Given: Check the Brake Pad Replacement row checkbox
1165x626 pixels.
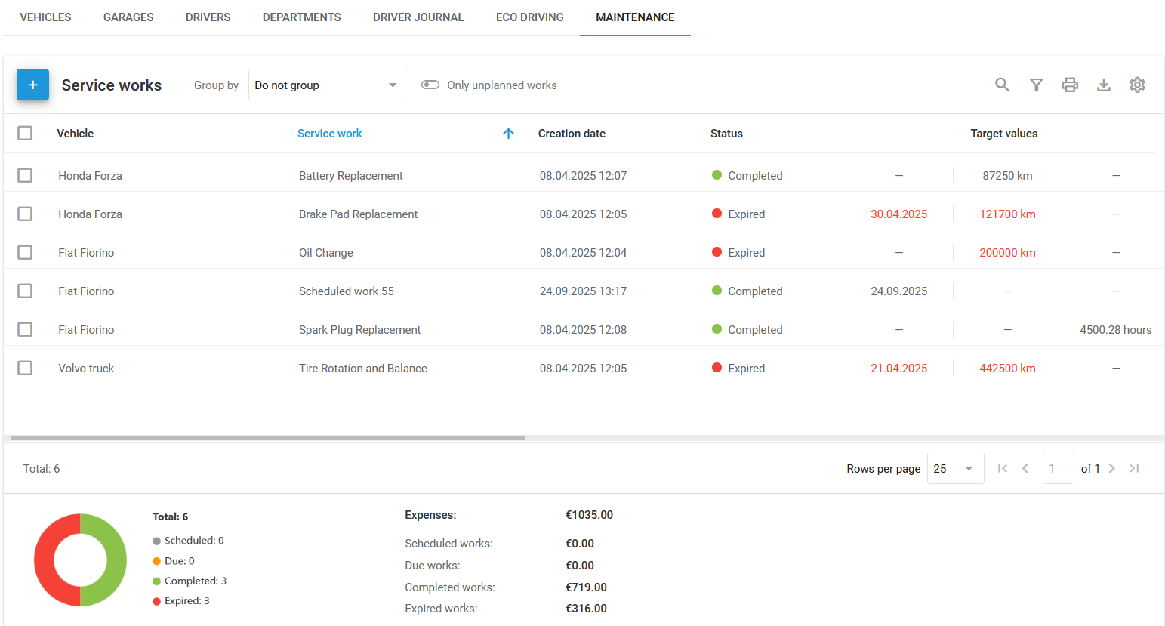Looking at the screenshot, I should point(25,214).
